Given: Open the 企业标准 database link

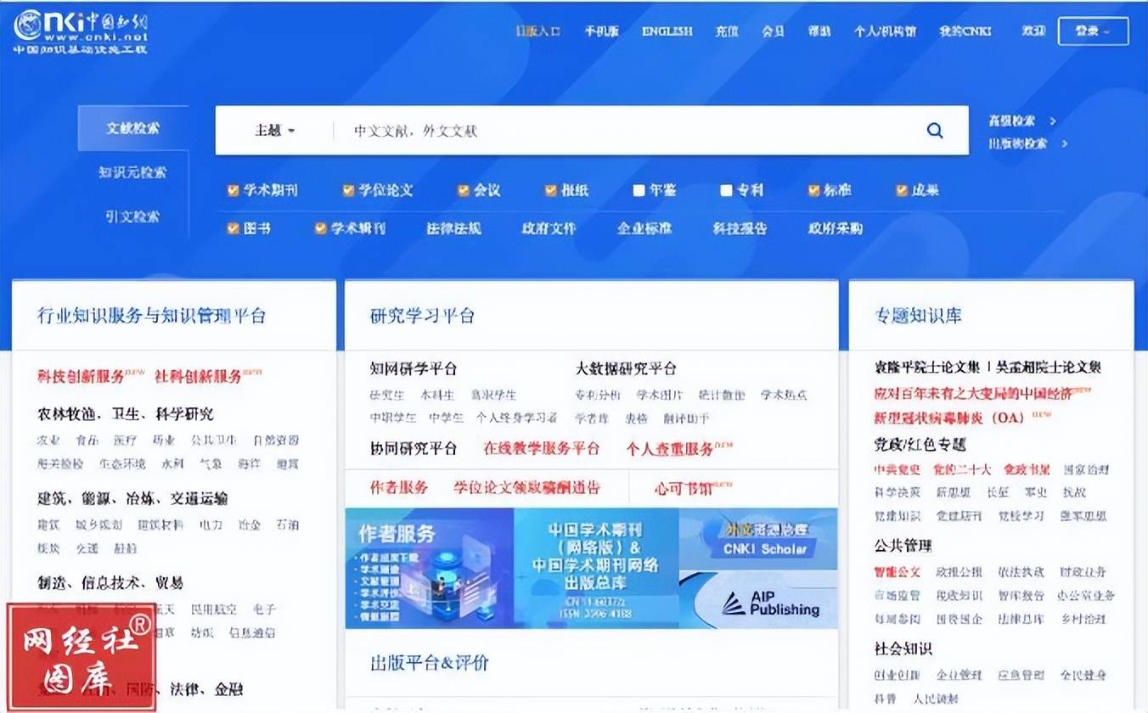Looking at the screenshot, I should pos(644,228).
